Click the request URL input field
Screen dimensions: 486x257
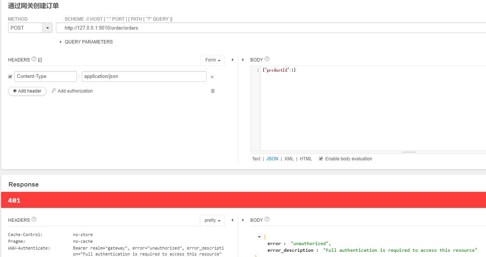point(271,28)
